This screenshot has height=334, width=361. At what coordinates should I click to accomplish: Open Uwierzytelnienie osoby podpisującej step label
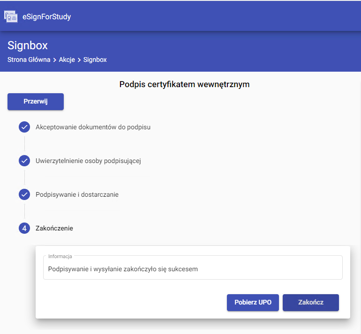pos(88,161)
